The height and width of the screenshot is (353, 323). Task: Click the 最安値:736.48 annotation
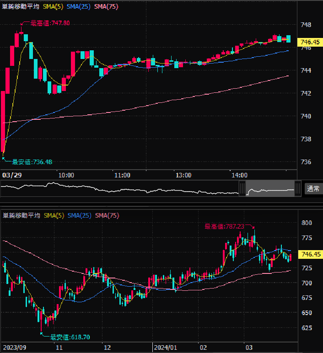[32, 162]
